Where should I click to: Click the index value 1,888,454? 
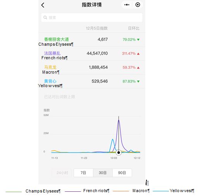[98, 67]
